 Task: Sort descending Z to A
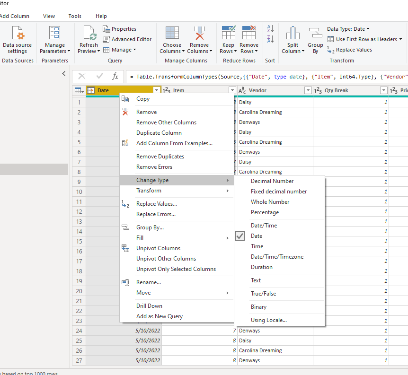pos(270,39)
